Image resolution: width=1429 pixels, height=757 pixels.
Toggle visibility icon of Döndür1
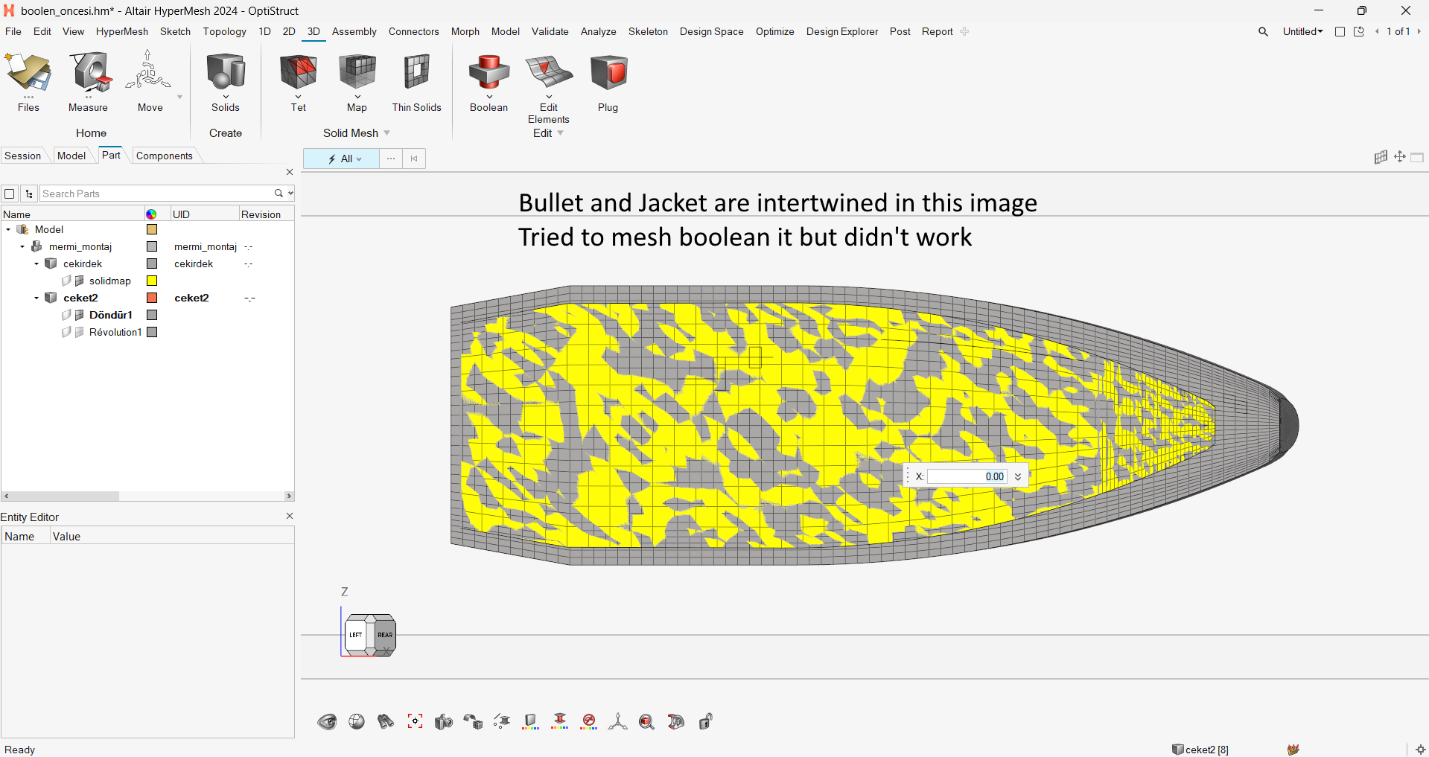click(66, 315)
